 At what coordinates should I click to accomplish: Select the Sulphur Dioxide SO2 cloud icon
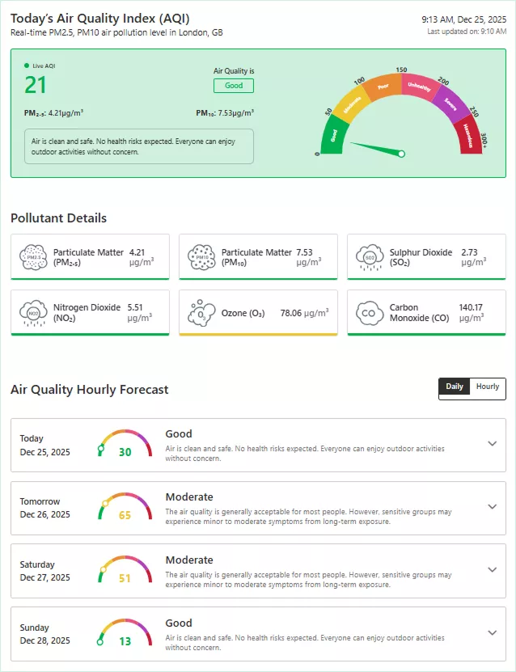click(x=369, y=257)
